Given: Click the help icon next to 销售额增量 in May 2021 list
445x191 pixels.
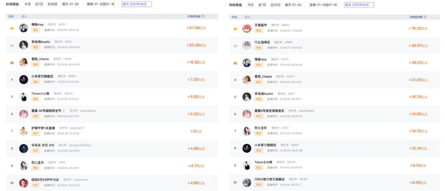Looking at the screenshot, I should (x=203, y=17).
